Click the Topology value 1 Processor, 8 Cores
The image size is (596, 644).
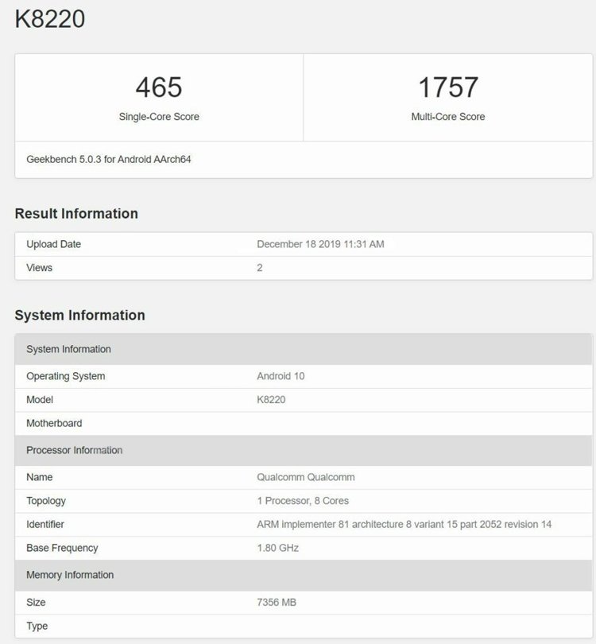(303, 501)
